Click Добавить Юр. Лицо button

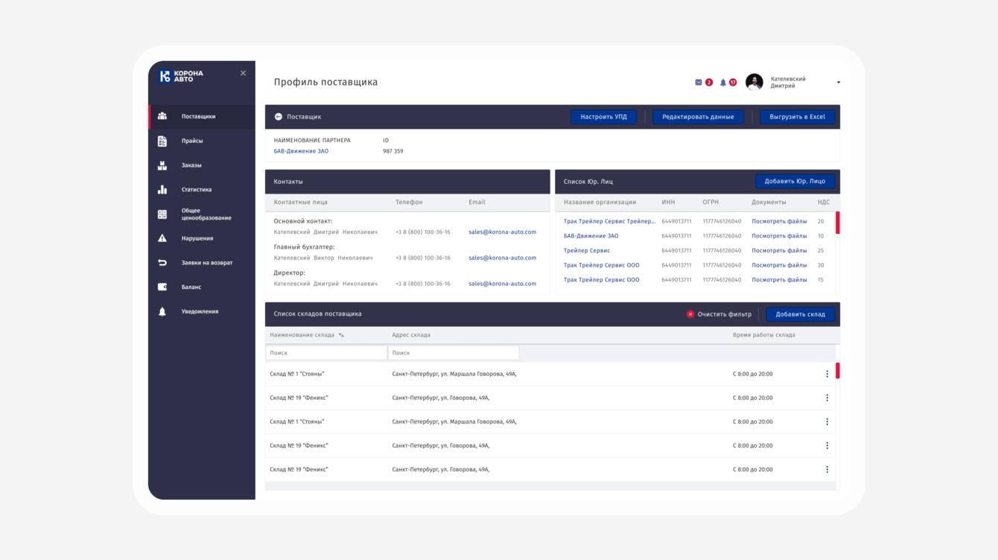pyautogui.click(x=795, y=182)
